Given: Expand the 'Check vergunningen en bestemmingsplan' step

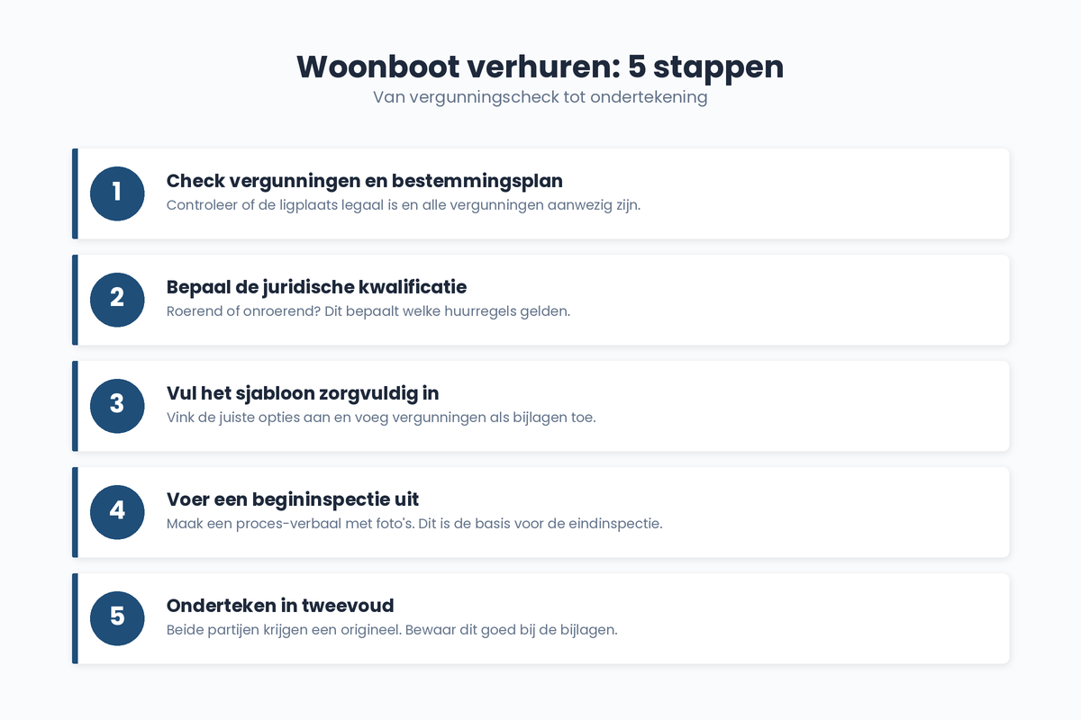Looking at the screenshot, I should [x=540, y=193].
